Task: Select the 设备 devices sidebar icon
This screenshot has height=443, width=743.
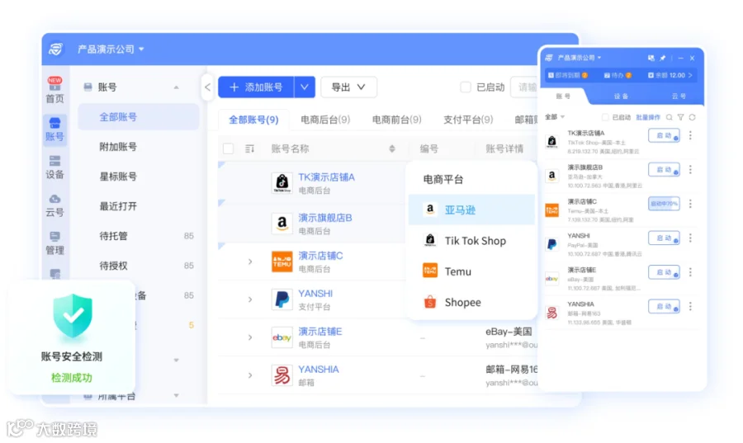Action: [54, 167]
